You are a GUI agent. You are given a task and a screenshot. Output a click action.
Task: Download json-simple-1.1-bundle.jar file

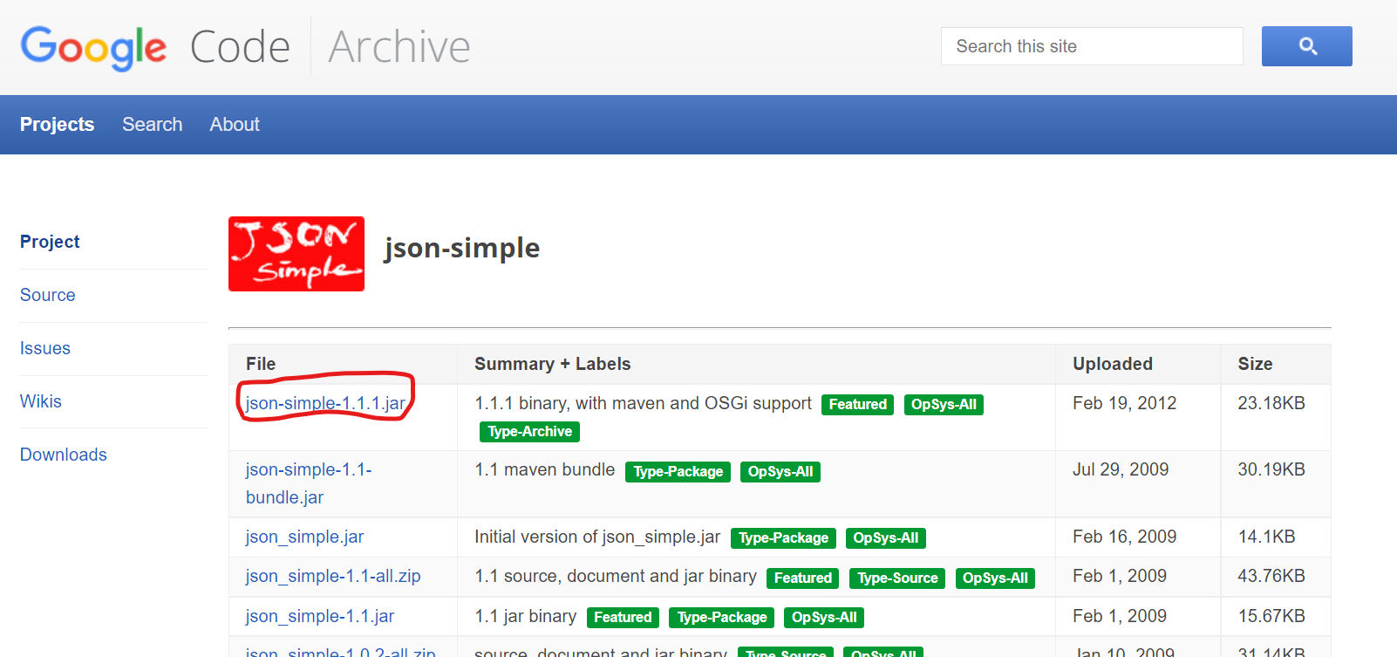tap(309, 483)
